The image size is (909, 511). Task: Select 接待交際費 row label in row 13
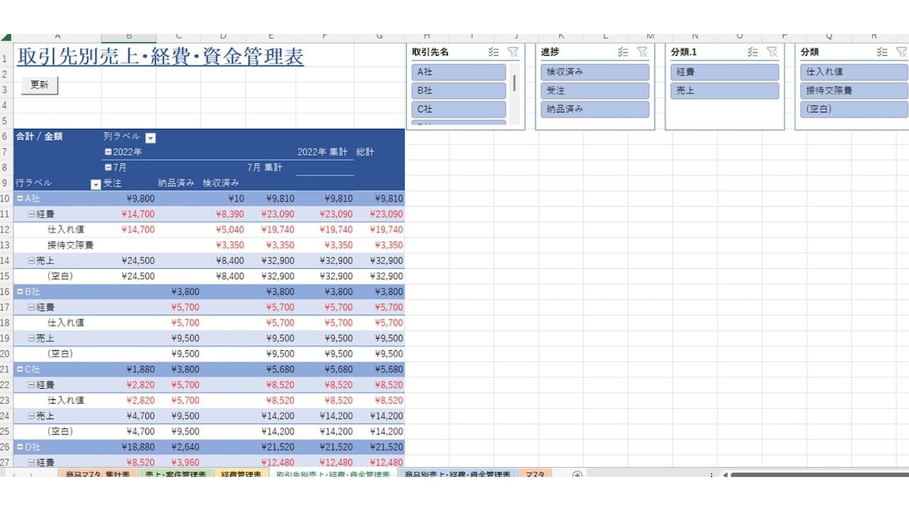[71, 245]
